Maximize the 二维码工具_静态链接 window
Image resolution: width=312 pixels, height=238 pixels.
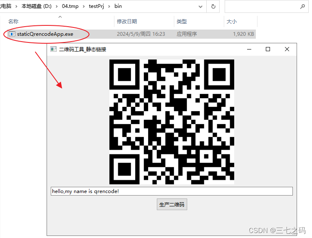[268, 49]
